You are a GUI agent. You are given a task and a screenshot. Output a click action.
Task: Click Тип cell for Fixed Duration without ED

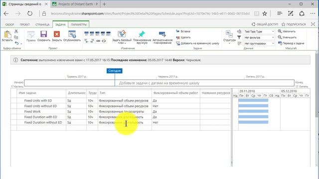(x=125, y=122)
